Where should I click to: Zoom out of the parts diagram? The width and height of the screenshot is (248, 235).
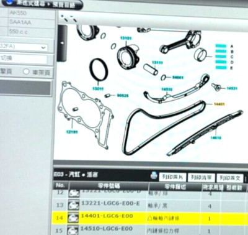click(x=73, y=19)
